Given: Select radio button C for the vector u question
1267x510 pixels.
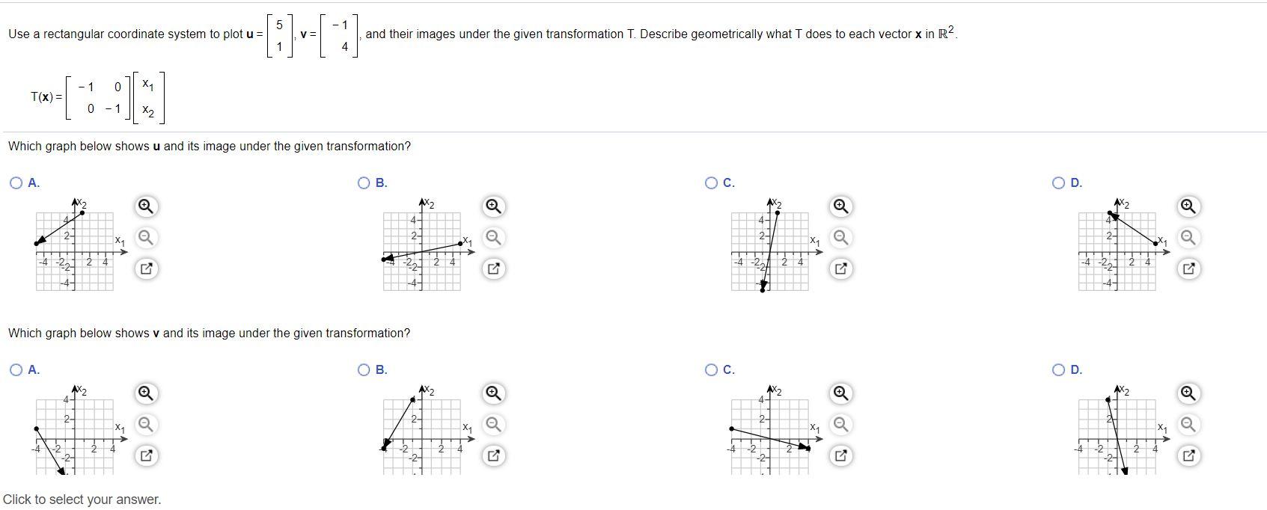Looking at the screenshot, I should 712,182.
